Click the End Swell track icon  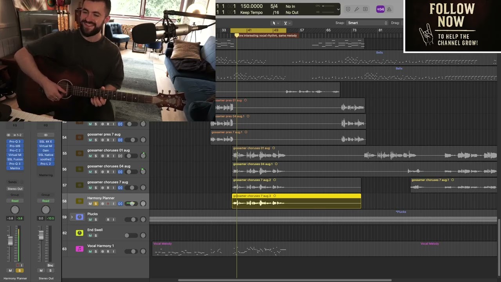79,233
